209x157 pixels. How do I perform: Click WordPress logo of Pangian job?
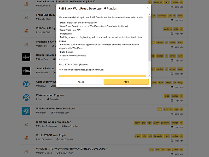point(26,111)
